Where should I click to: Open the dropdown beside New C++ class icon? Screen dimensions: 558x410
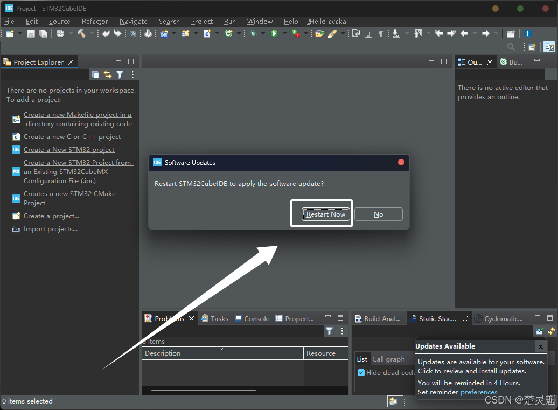[x=239, y=33]
